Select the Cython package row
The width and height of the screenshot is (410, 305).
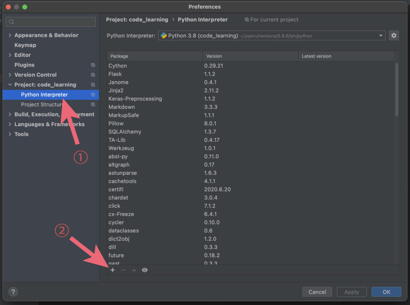coord(251,66)
